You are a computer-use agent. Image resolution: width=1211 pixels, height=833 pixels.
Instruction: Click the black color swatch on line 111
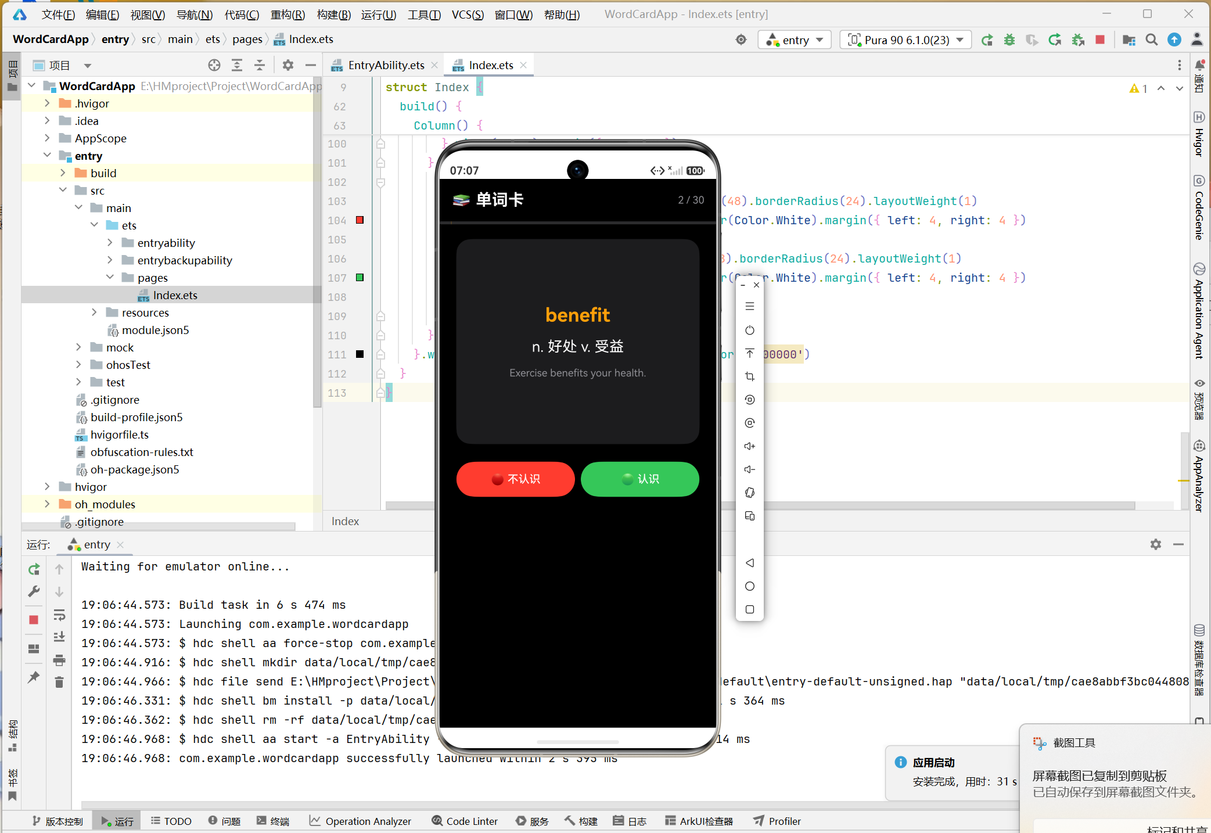360,354
